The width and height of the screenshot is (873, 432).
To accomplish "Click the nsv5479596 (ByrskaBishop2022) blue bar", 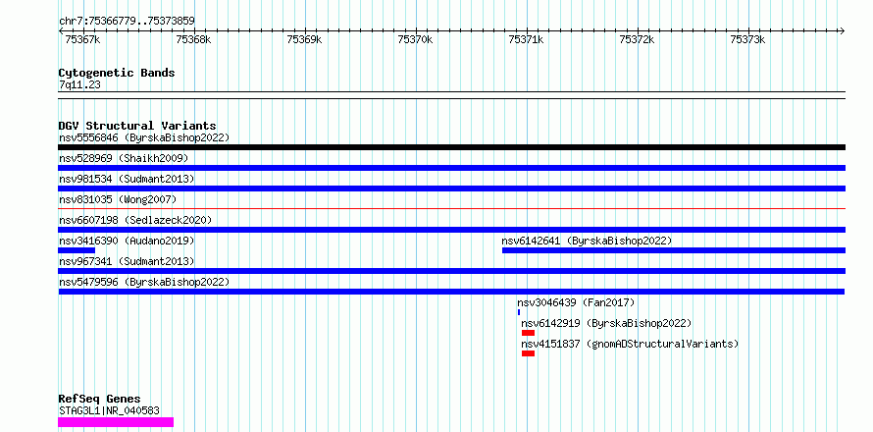I will (x=451, y=292).
